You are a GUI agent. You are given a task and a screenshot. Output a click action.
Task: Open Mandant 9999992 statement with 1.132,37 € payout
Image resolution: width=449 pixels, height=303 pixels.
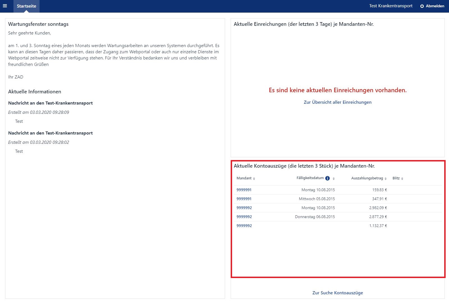[244, 226]
